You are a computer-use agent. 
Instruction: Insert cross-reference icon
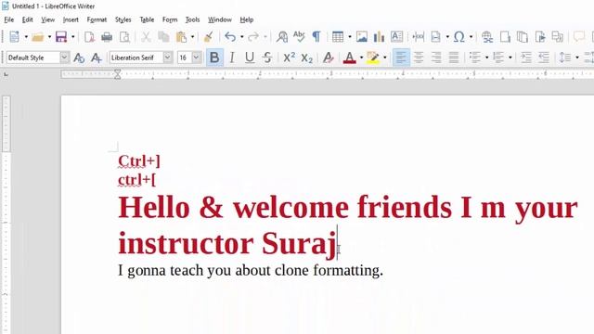click(558, 37)
